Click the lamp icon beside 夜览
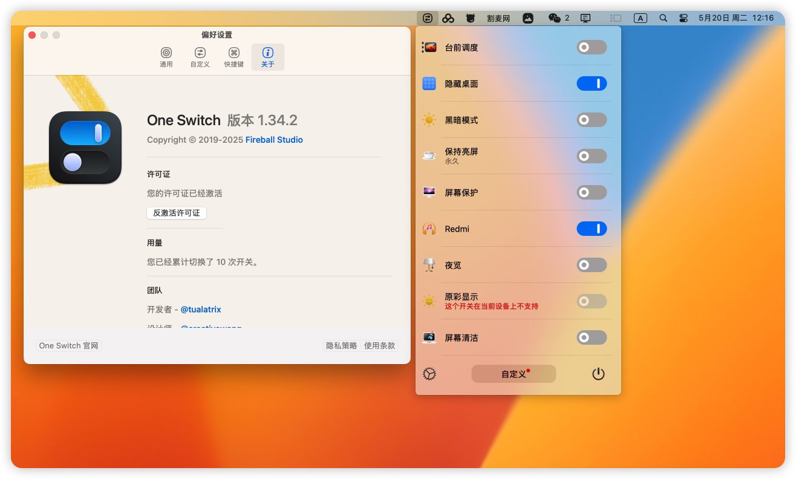The height and width of the screenshot is (479, 796). (429, 265)
